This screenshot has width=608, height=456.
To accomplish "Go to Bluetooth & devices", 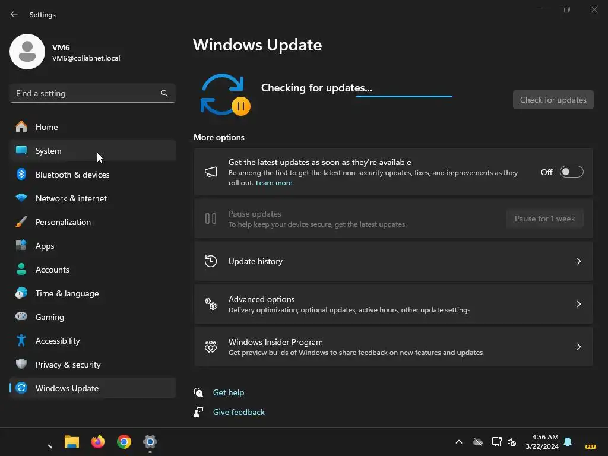I will [93, 174].
